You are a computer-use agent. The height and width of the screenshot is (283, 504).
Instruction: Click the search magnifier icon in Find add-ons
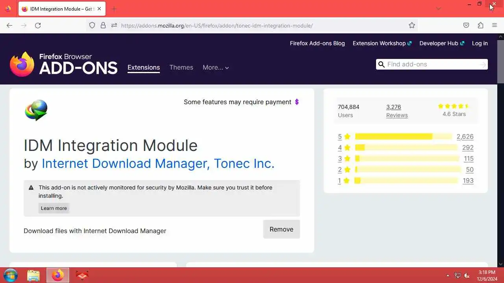click(381, 64)
